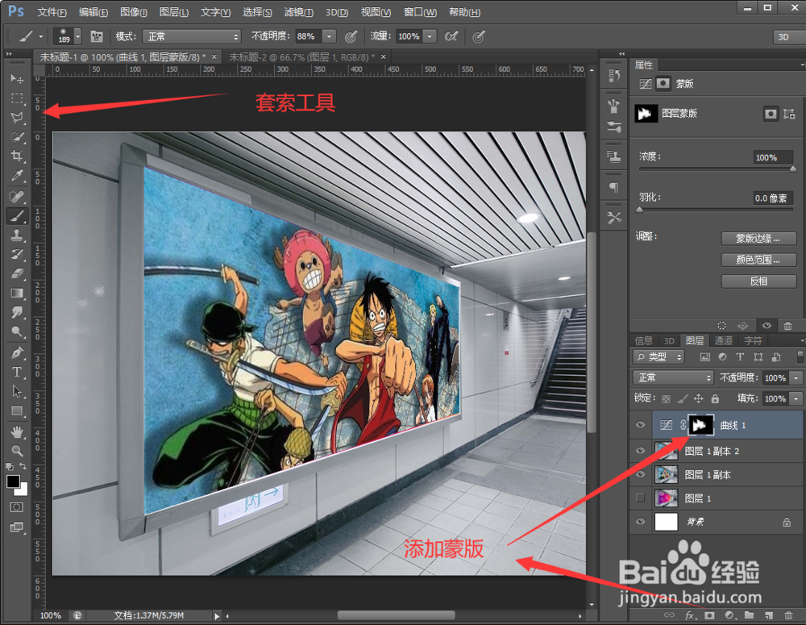Change the screen mode
This screenshot has height=625, width=806.
pyautogui.click(x=16, y=527)
